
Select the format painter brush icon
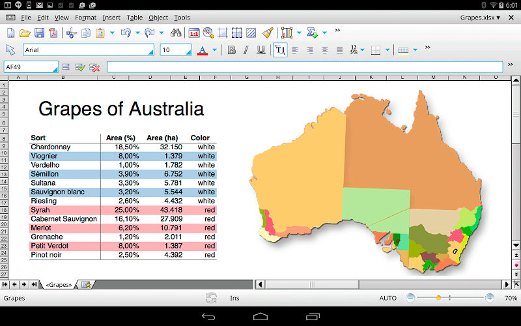pos(268,33)
